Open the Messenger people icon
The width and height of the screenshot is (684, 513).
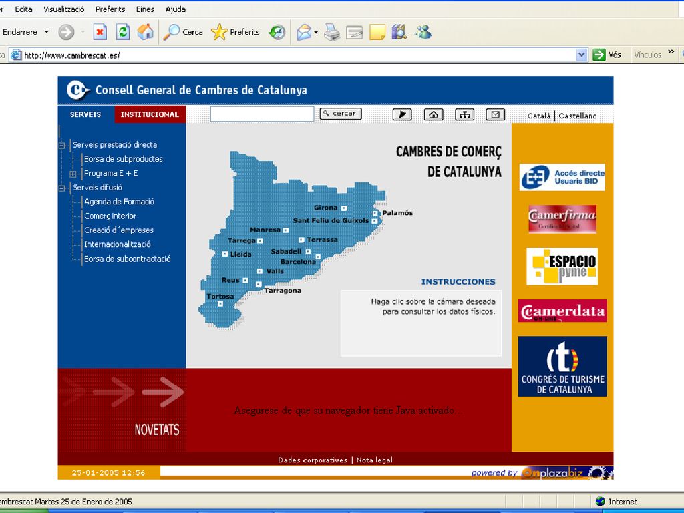click(423, 32)
